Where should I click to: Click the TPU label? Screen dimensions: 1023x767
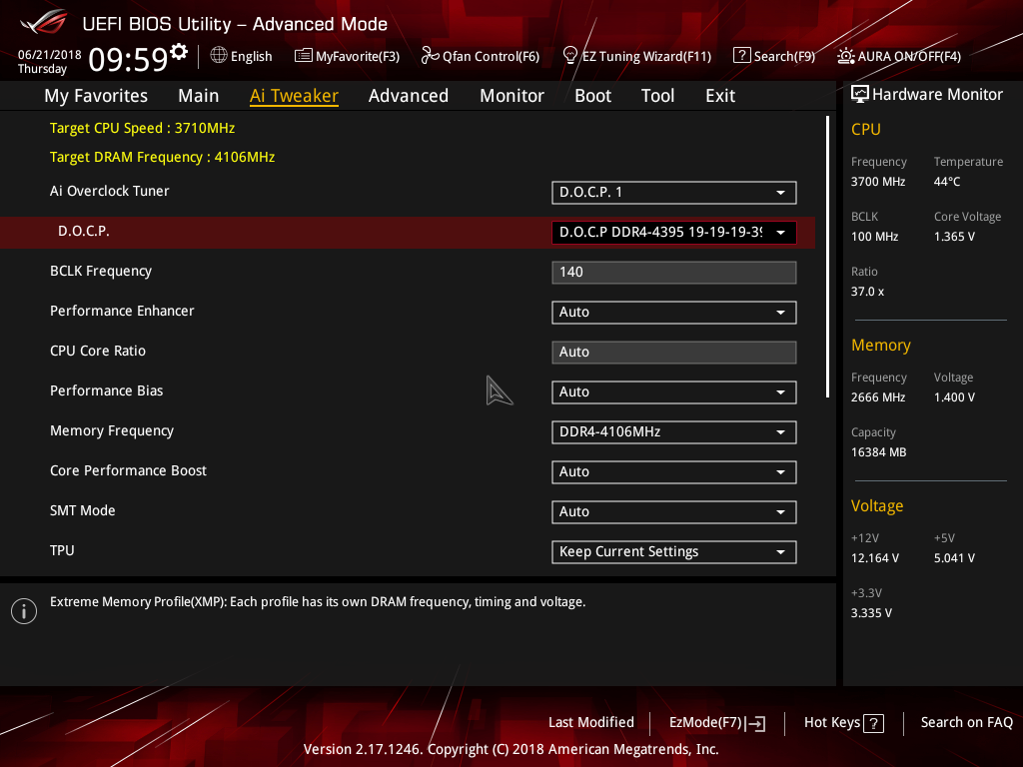pos(62,550)
